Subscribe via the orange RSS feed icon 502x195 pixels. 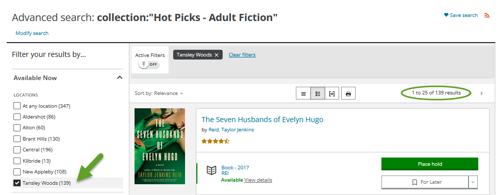tap(487, 15)
